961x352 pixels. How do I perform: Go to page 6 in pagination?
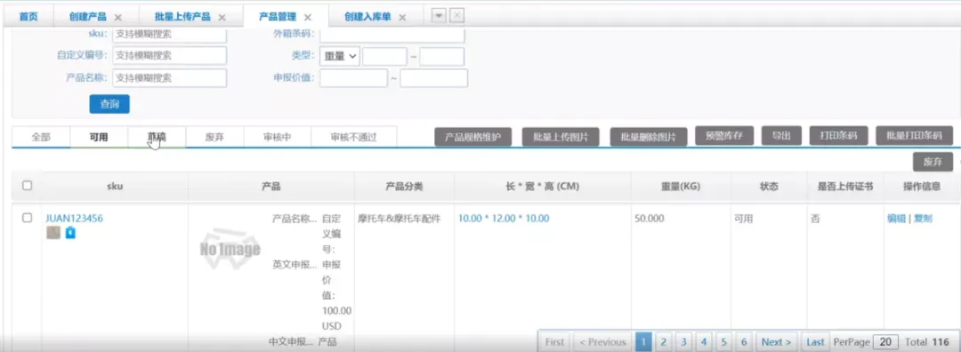click(x=743, y=341)
